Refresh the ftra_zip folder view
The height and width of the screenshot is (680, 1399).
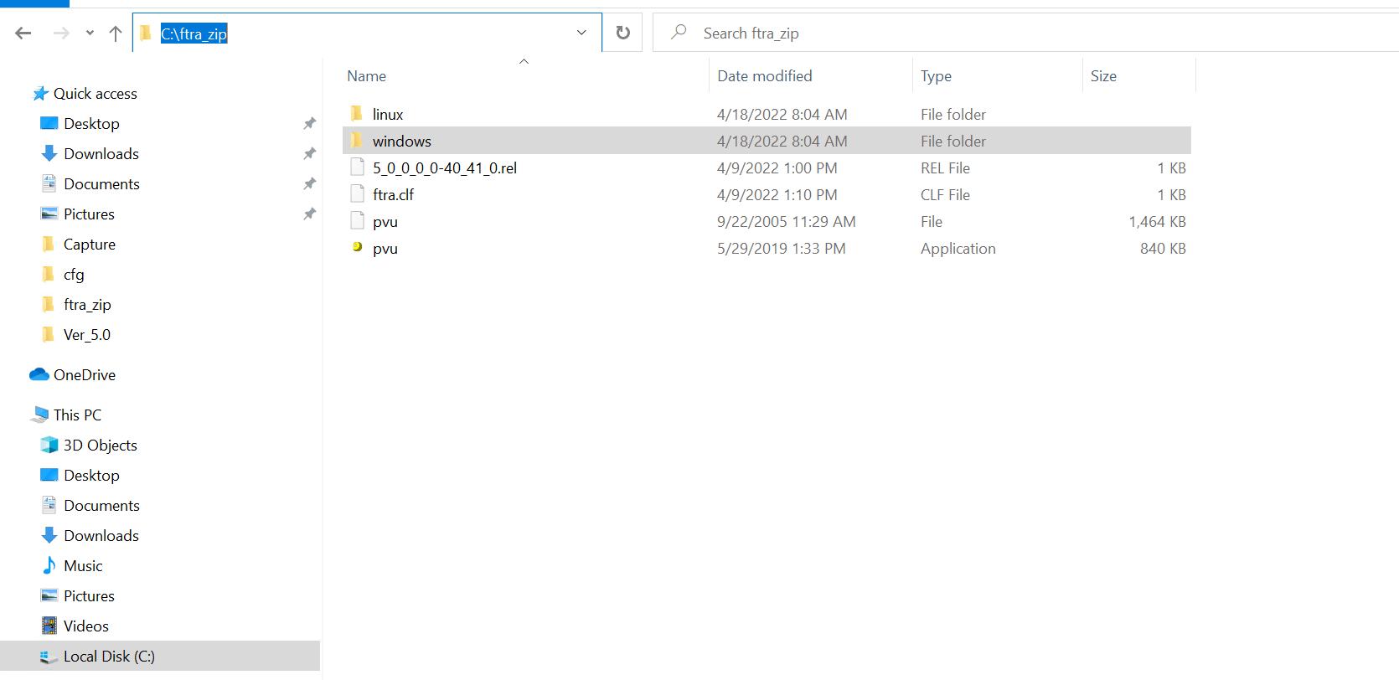pos(622,33)
